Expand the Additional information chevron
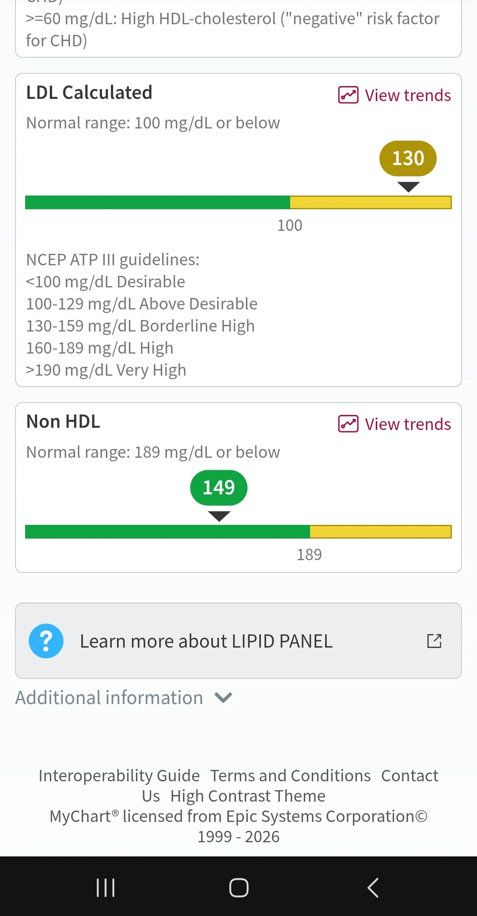 223,697
